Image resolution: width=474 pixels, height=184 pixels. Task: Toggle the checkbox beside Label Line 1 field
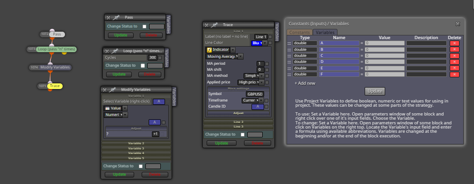(x=270, y=37)
